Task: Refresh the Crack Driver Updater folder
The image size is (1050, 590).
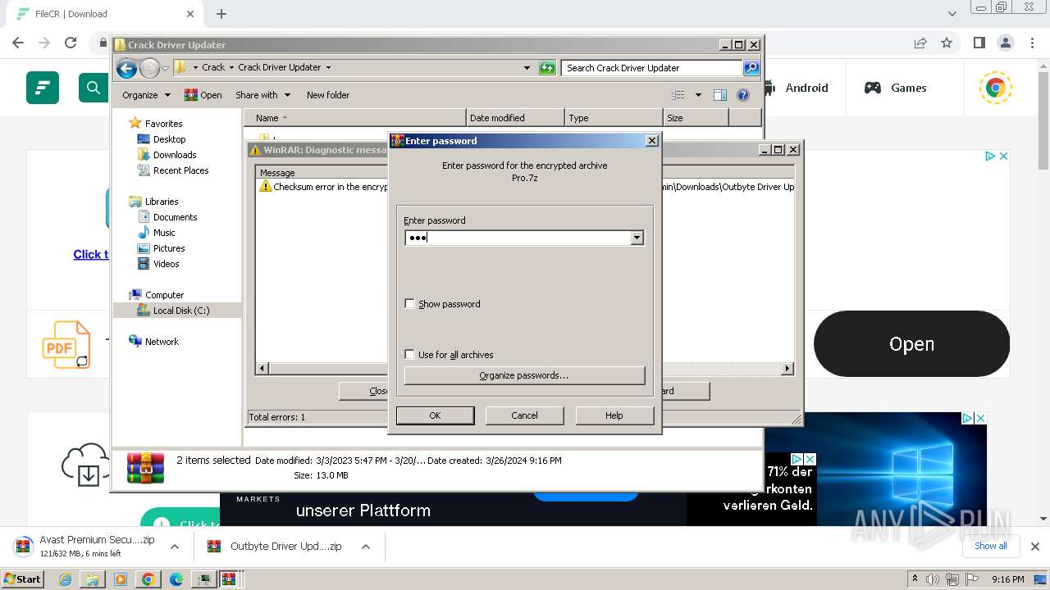Action: tap(547, 68)
